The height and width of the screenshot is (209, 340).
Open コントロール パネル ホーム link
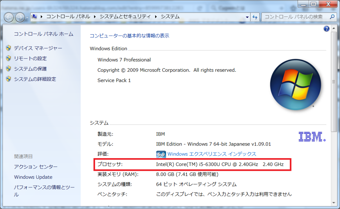(43, 34)
